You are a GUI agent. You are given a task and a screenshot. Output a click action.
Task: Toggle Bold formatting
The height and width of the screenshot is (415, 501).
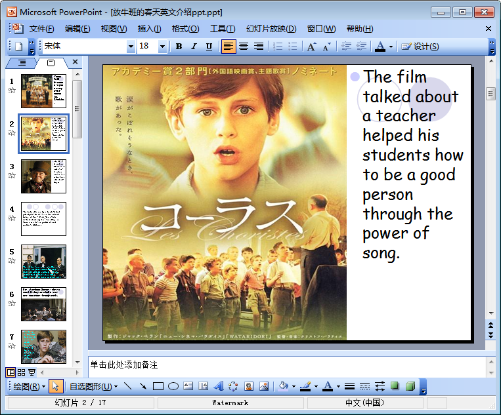pyautogui.click(x=179, y=47)
